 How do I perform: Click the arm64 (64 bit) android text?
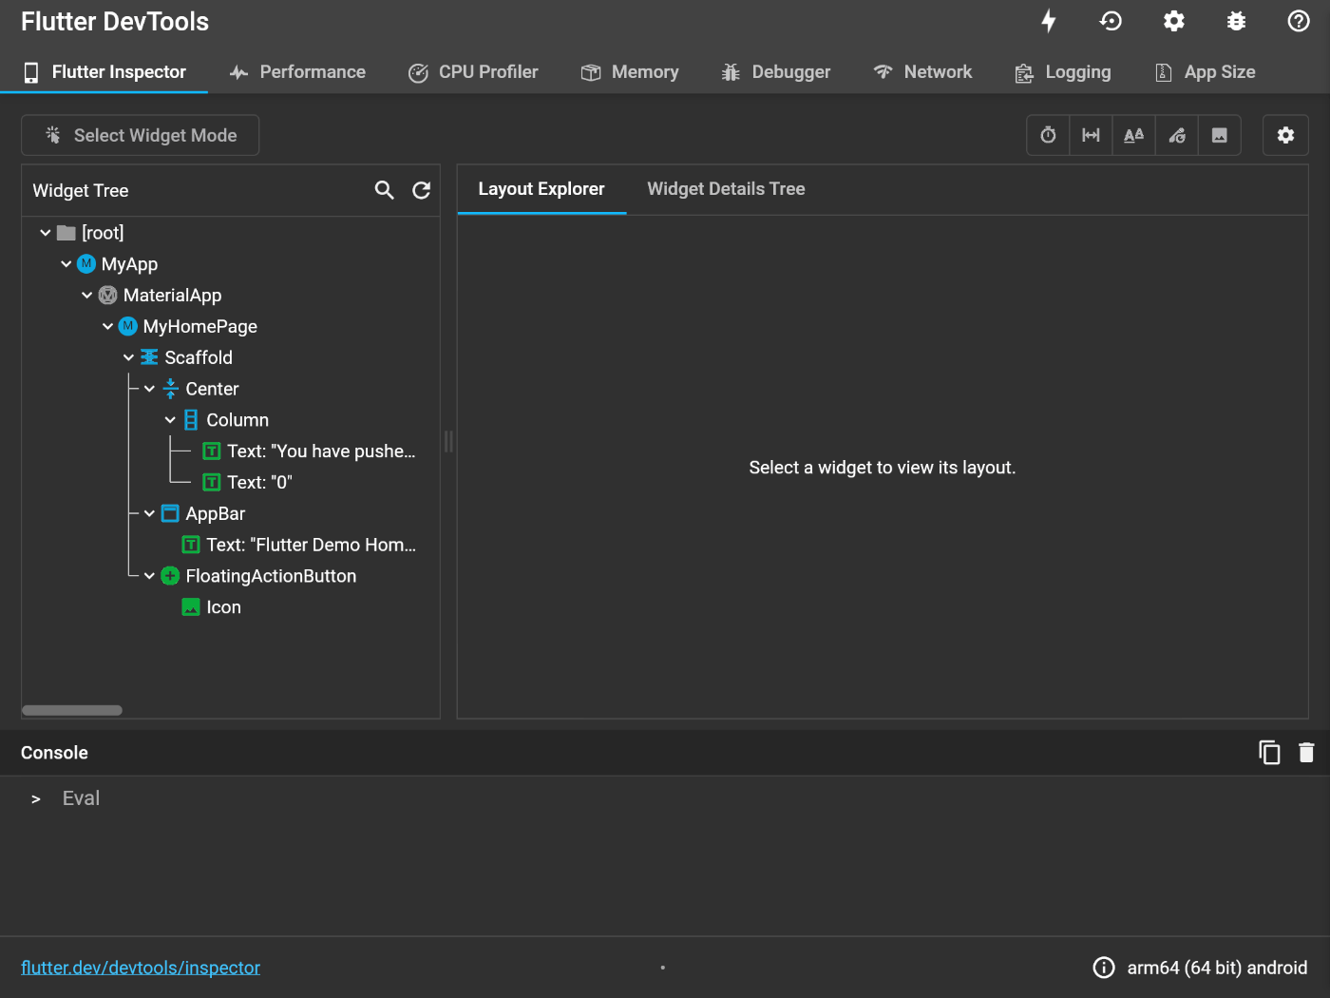pos(1217,968)
